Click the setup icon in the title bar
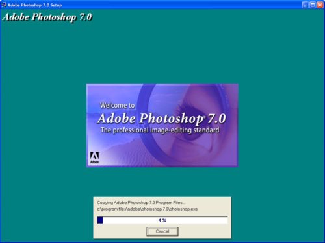 (4, 5)
